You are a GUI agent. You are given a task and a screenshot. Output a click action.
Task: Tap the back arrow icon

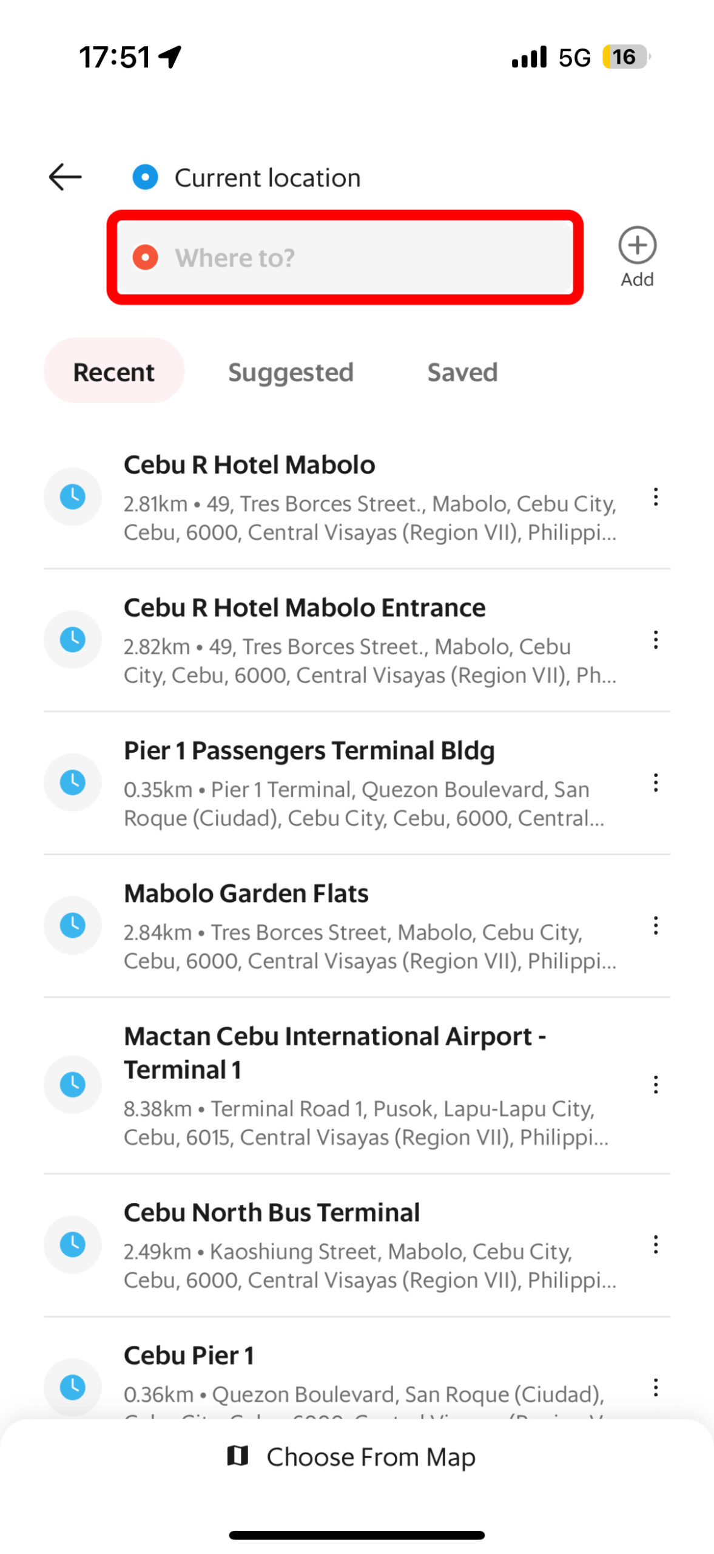coord(65,177)
